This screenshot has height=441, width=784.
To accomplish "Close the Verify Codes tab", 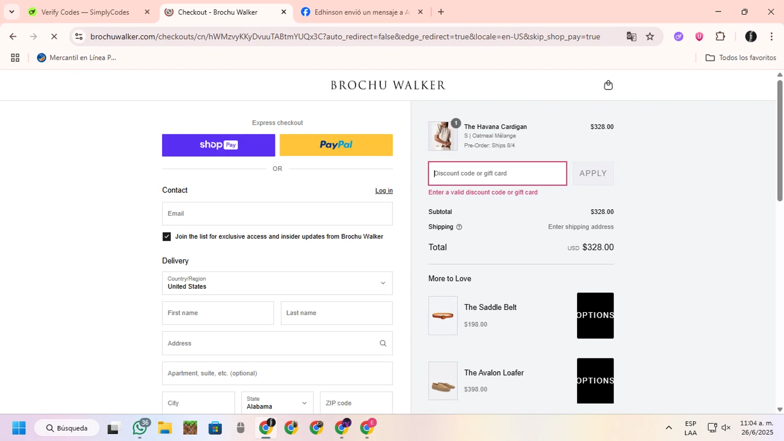I will coord(147,12).
